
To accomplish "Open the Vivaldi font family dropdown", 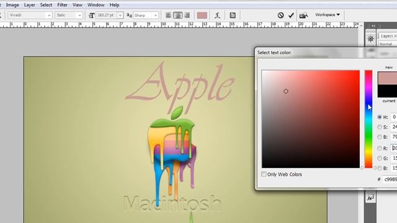I will point(30,15).
